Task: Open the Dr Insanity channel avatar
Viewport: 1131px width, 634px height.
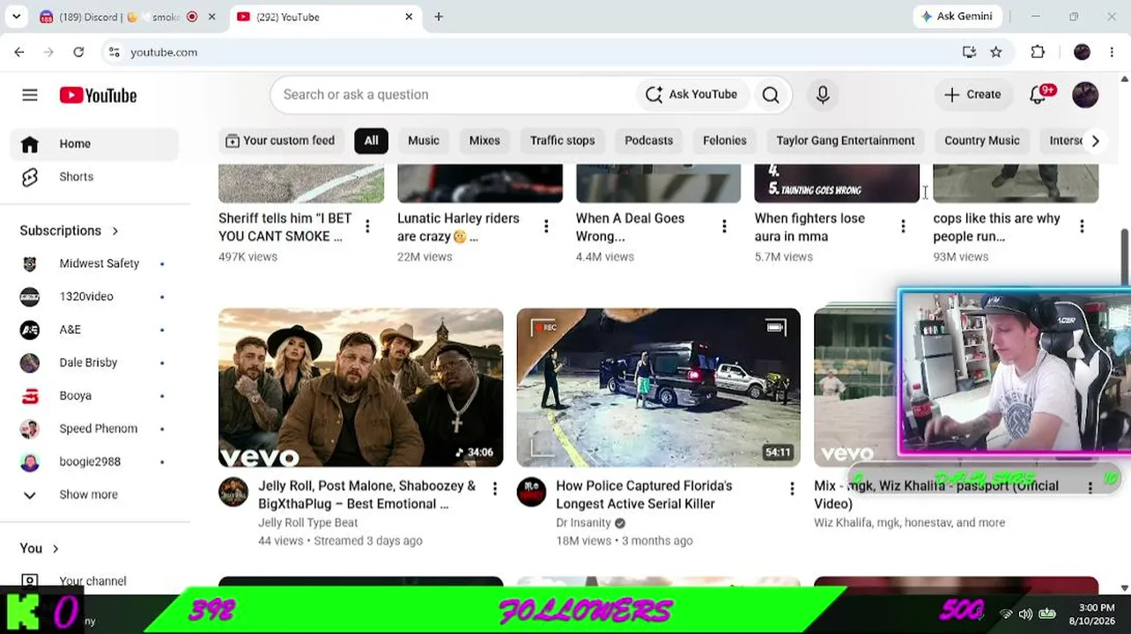Action: click(531, 492)
